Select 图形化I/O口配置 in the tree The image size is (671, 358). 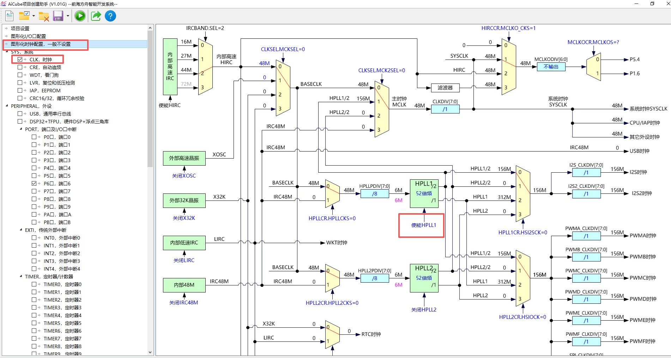tap(28, 36)
